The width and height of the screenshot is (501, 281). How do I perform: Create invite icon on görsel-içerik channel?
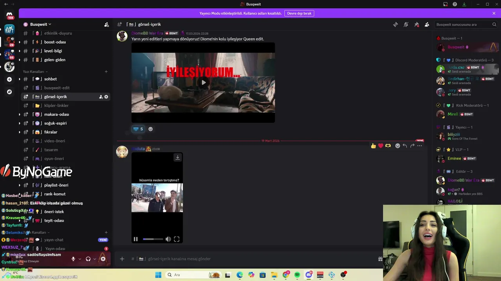point(101,97)
